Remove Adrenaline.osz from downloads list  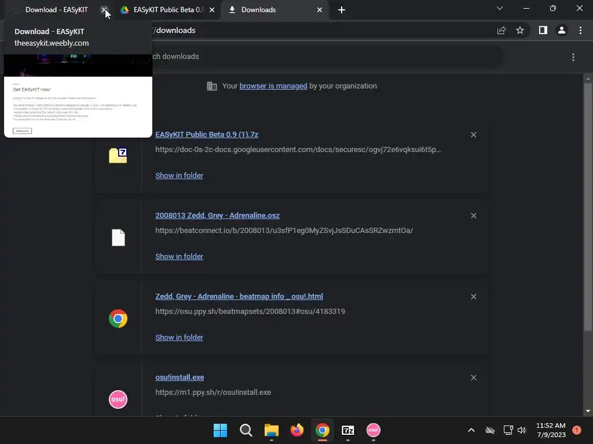click(474, 216)
